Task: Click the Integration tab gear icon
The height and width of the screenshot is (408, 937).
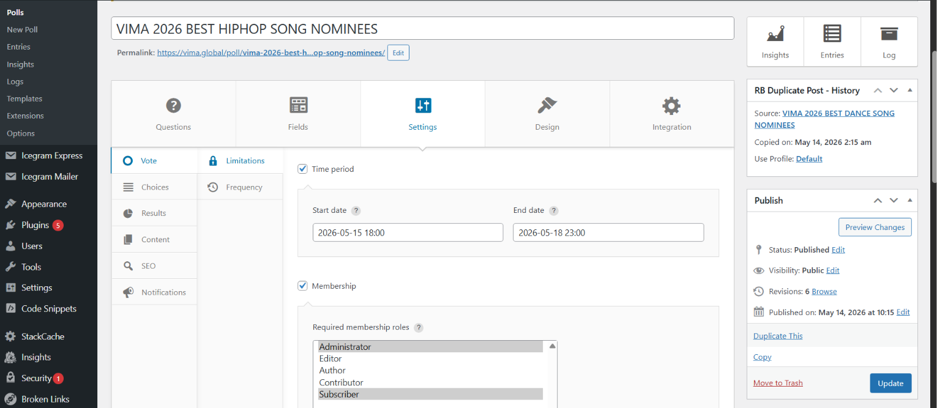Action: pos(671,105)
